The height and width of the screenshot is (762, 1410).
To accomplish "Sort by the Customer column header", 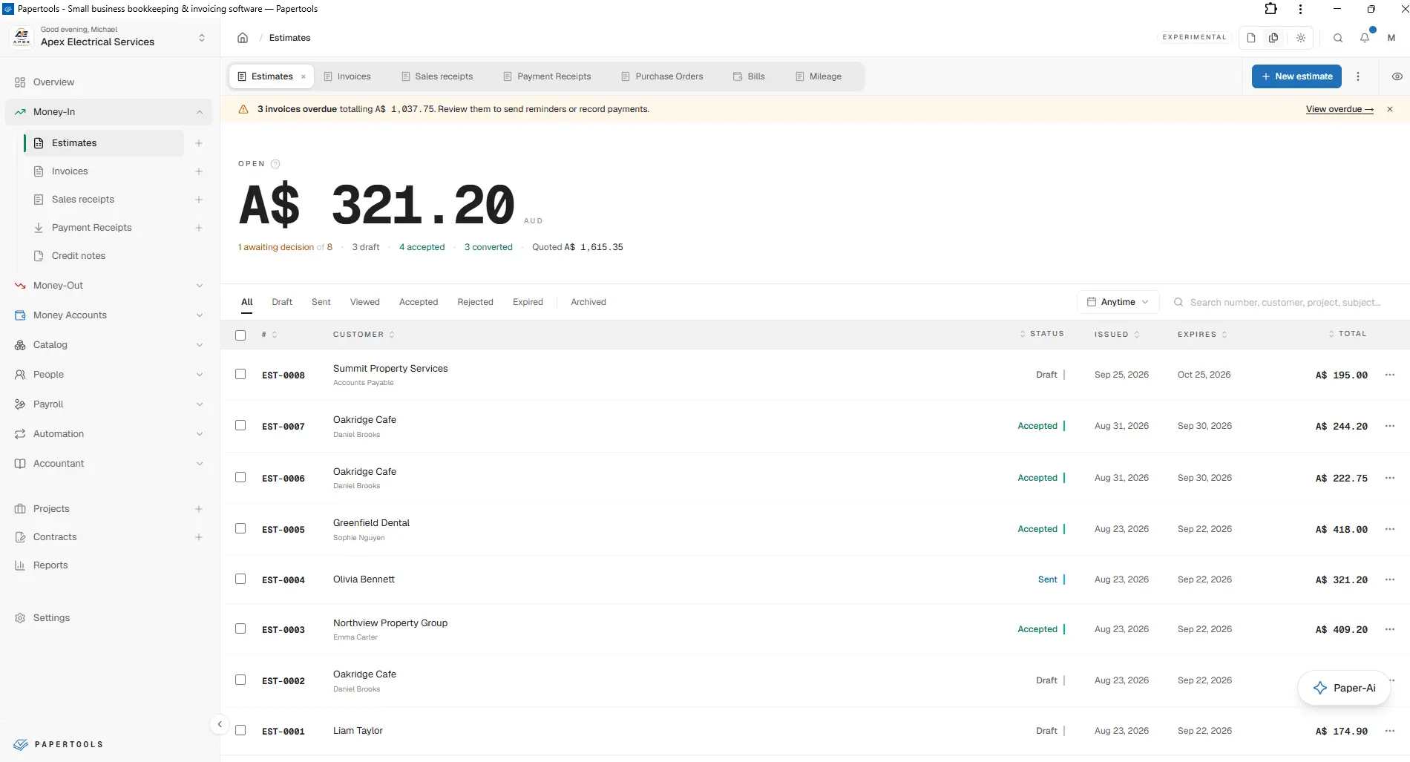I will tap(364, 335).
